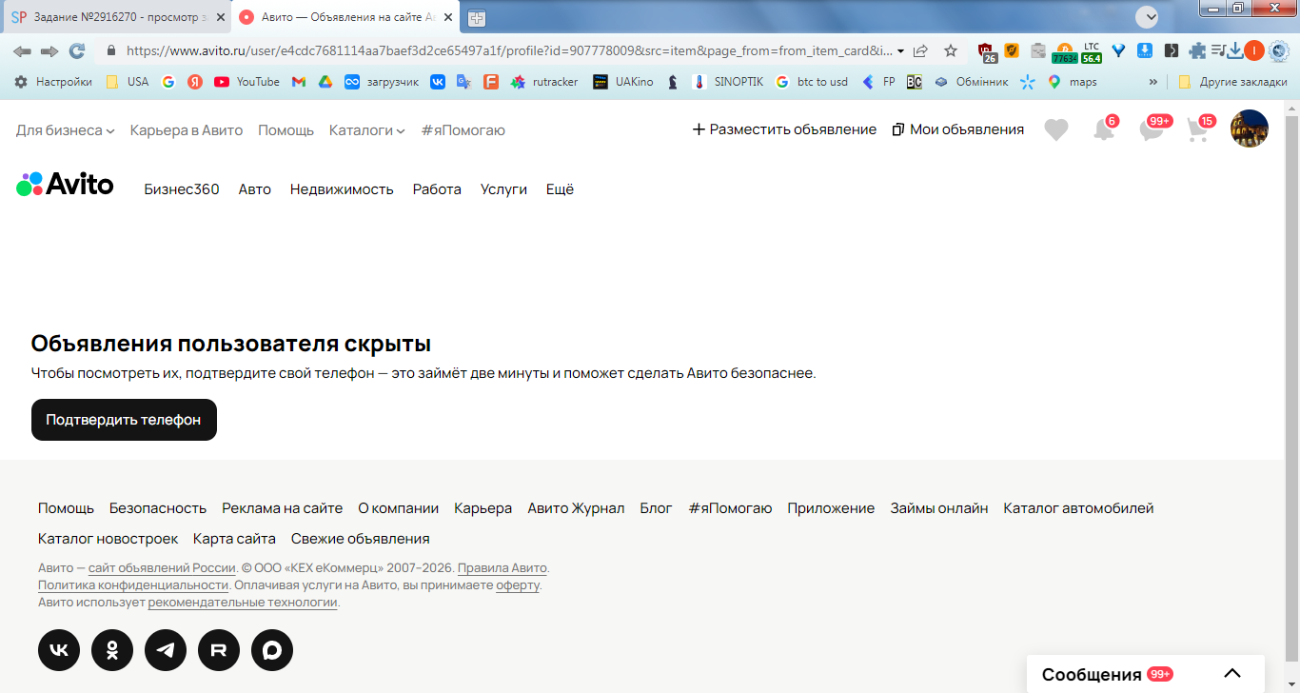Screen dimensions: 1300x693
Task: Click 'Подтвердить телефон' button
Action: click(x=124, y=420)
